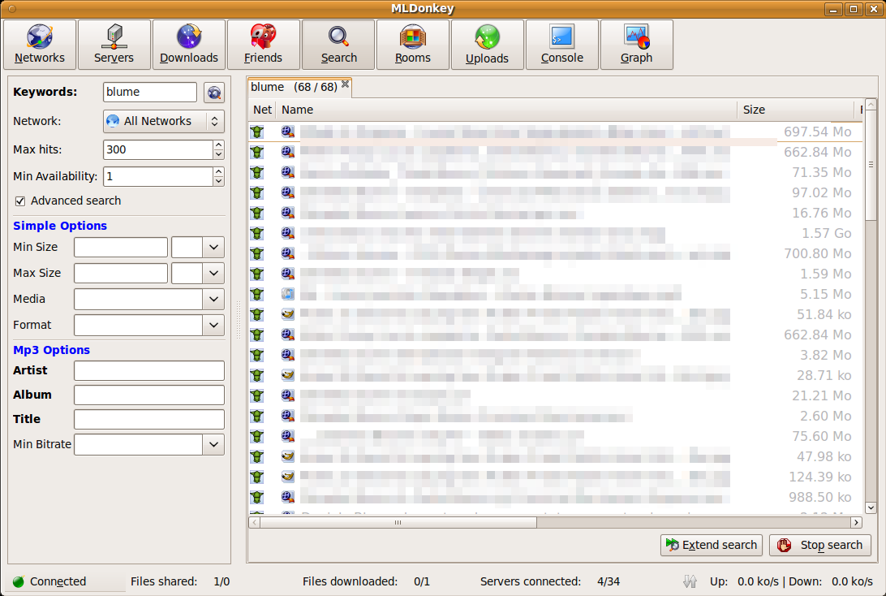Screen dimensions: 886x596
Task: Click the file type icon of the 51.84 ko result
Action: pos(287,314)
